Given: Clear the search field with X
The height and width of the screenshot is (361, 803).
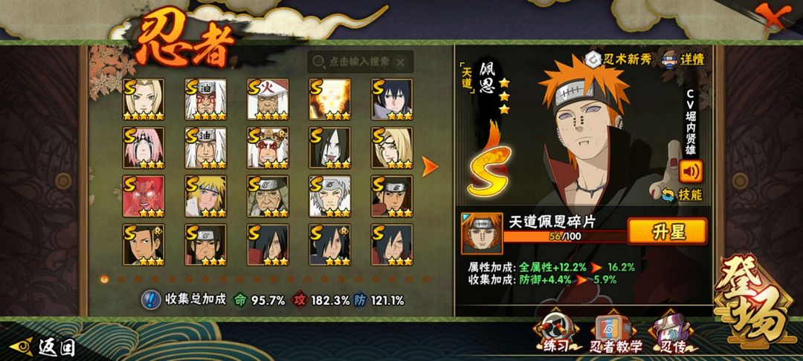Looking at the screenshot, I should 401,62.
